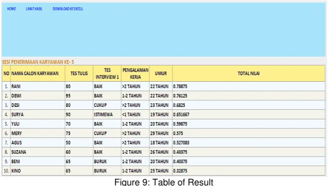The image size is (328, 186).
Task: Select the TES TULIS column header
Action: [x=79, y=73]
